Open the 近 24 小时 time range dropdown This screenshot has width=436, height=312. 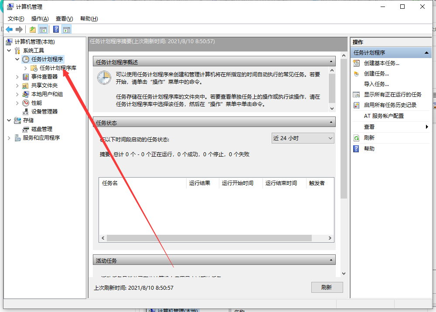tap(303, 138)
